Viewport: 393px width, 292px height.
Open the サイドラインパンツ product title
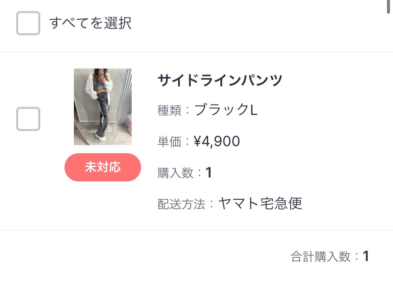click(x=220, y=81)
